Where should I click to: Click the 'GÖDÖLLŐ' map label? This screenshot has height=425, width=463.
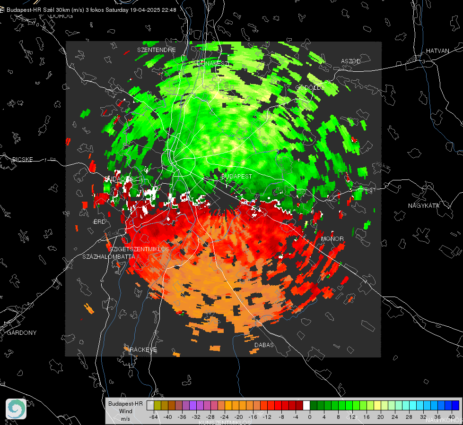click(310, 87)
